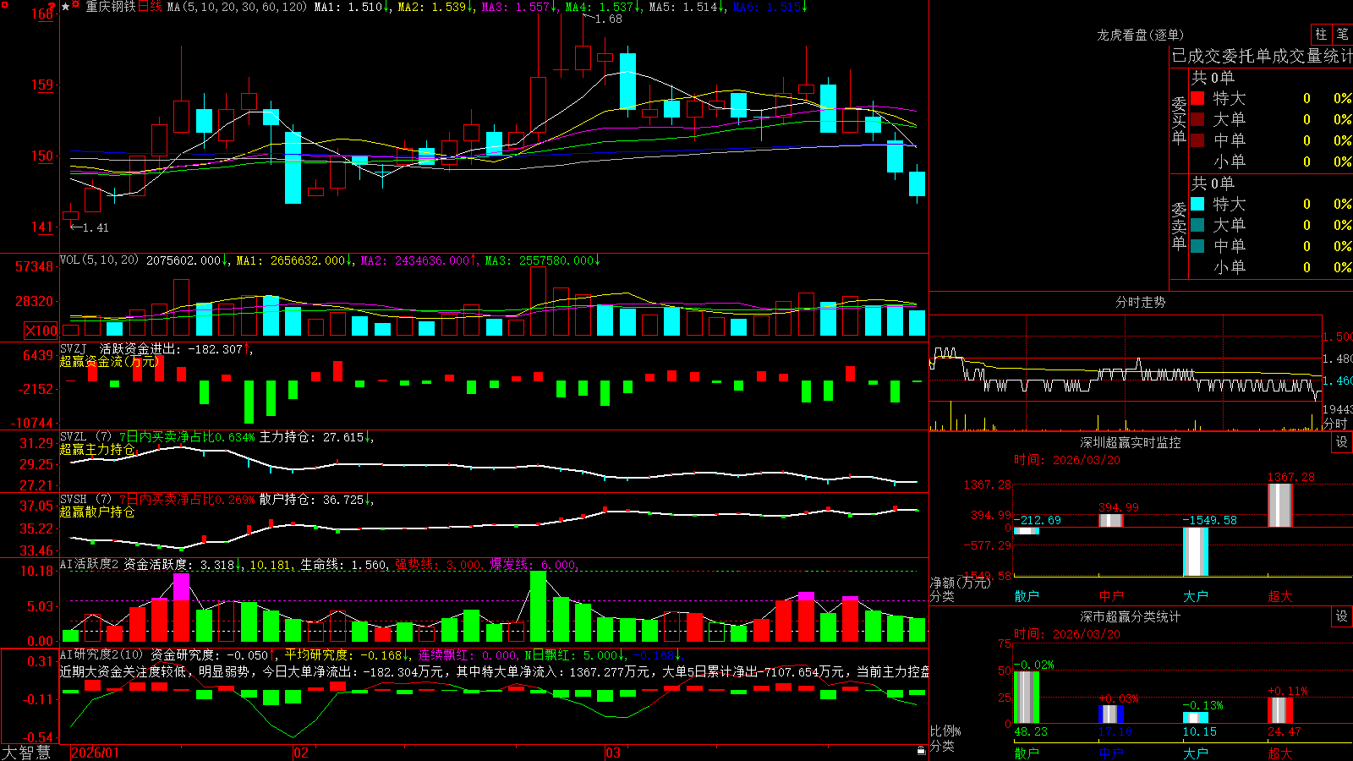
Task: Click the small red square icon at top-left corner
Action: 4,5
